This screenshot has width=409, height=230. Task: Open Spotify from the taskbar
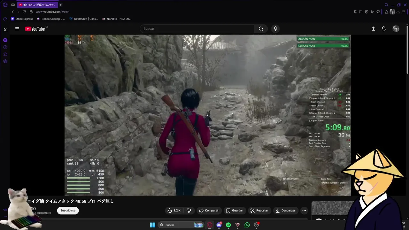pyautogui.click(x=228, y=225)
